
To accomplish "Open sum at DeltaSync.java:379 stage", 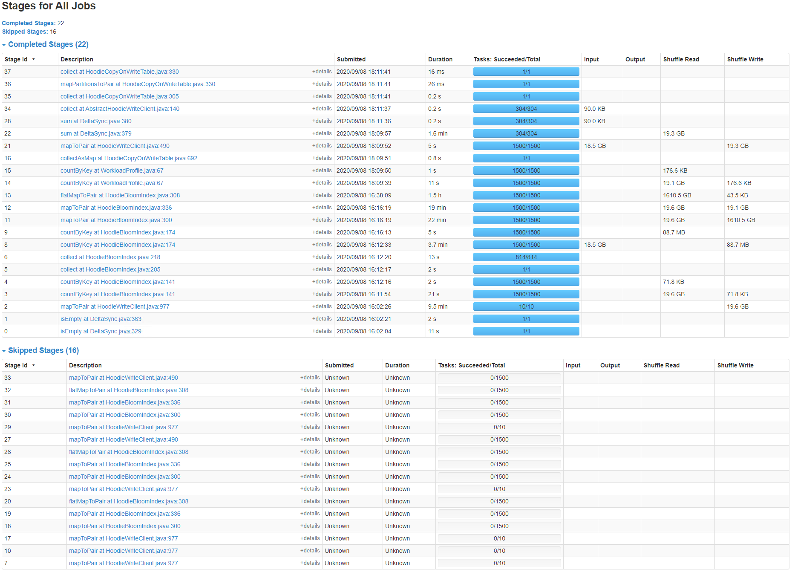I will [x=96, y=133].
